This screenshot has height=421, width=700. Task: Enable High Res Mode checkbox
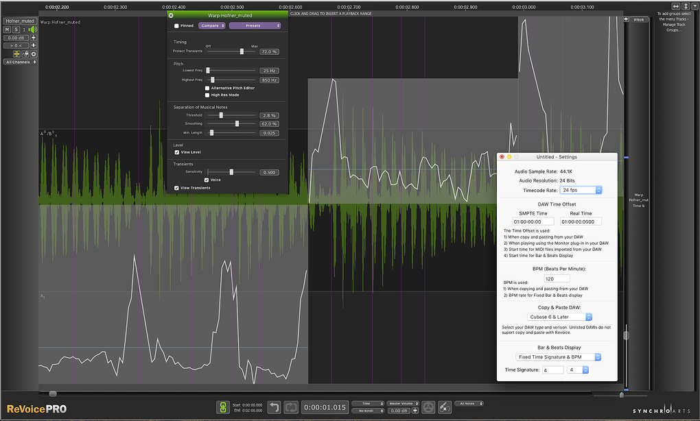207,95
